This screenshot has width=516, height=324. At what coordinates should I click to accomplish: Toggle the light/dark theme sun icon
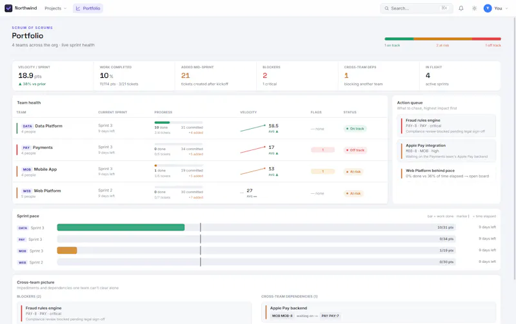point(474,8)
